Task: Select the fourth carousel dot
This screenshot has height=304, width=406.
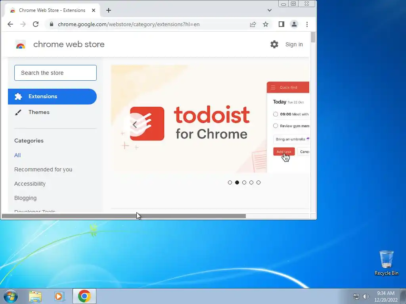Action: tap(251, 182)
